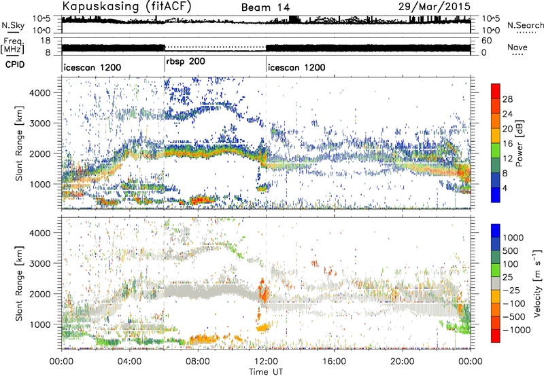
Task: Click the '2000' tick on velocity panel
Action: coord(39,294)
